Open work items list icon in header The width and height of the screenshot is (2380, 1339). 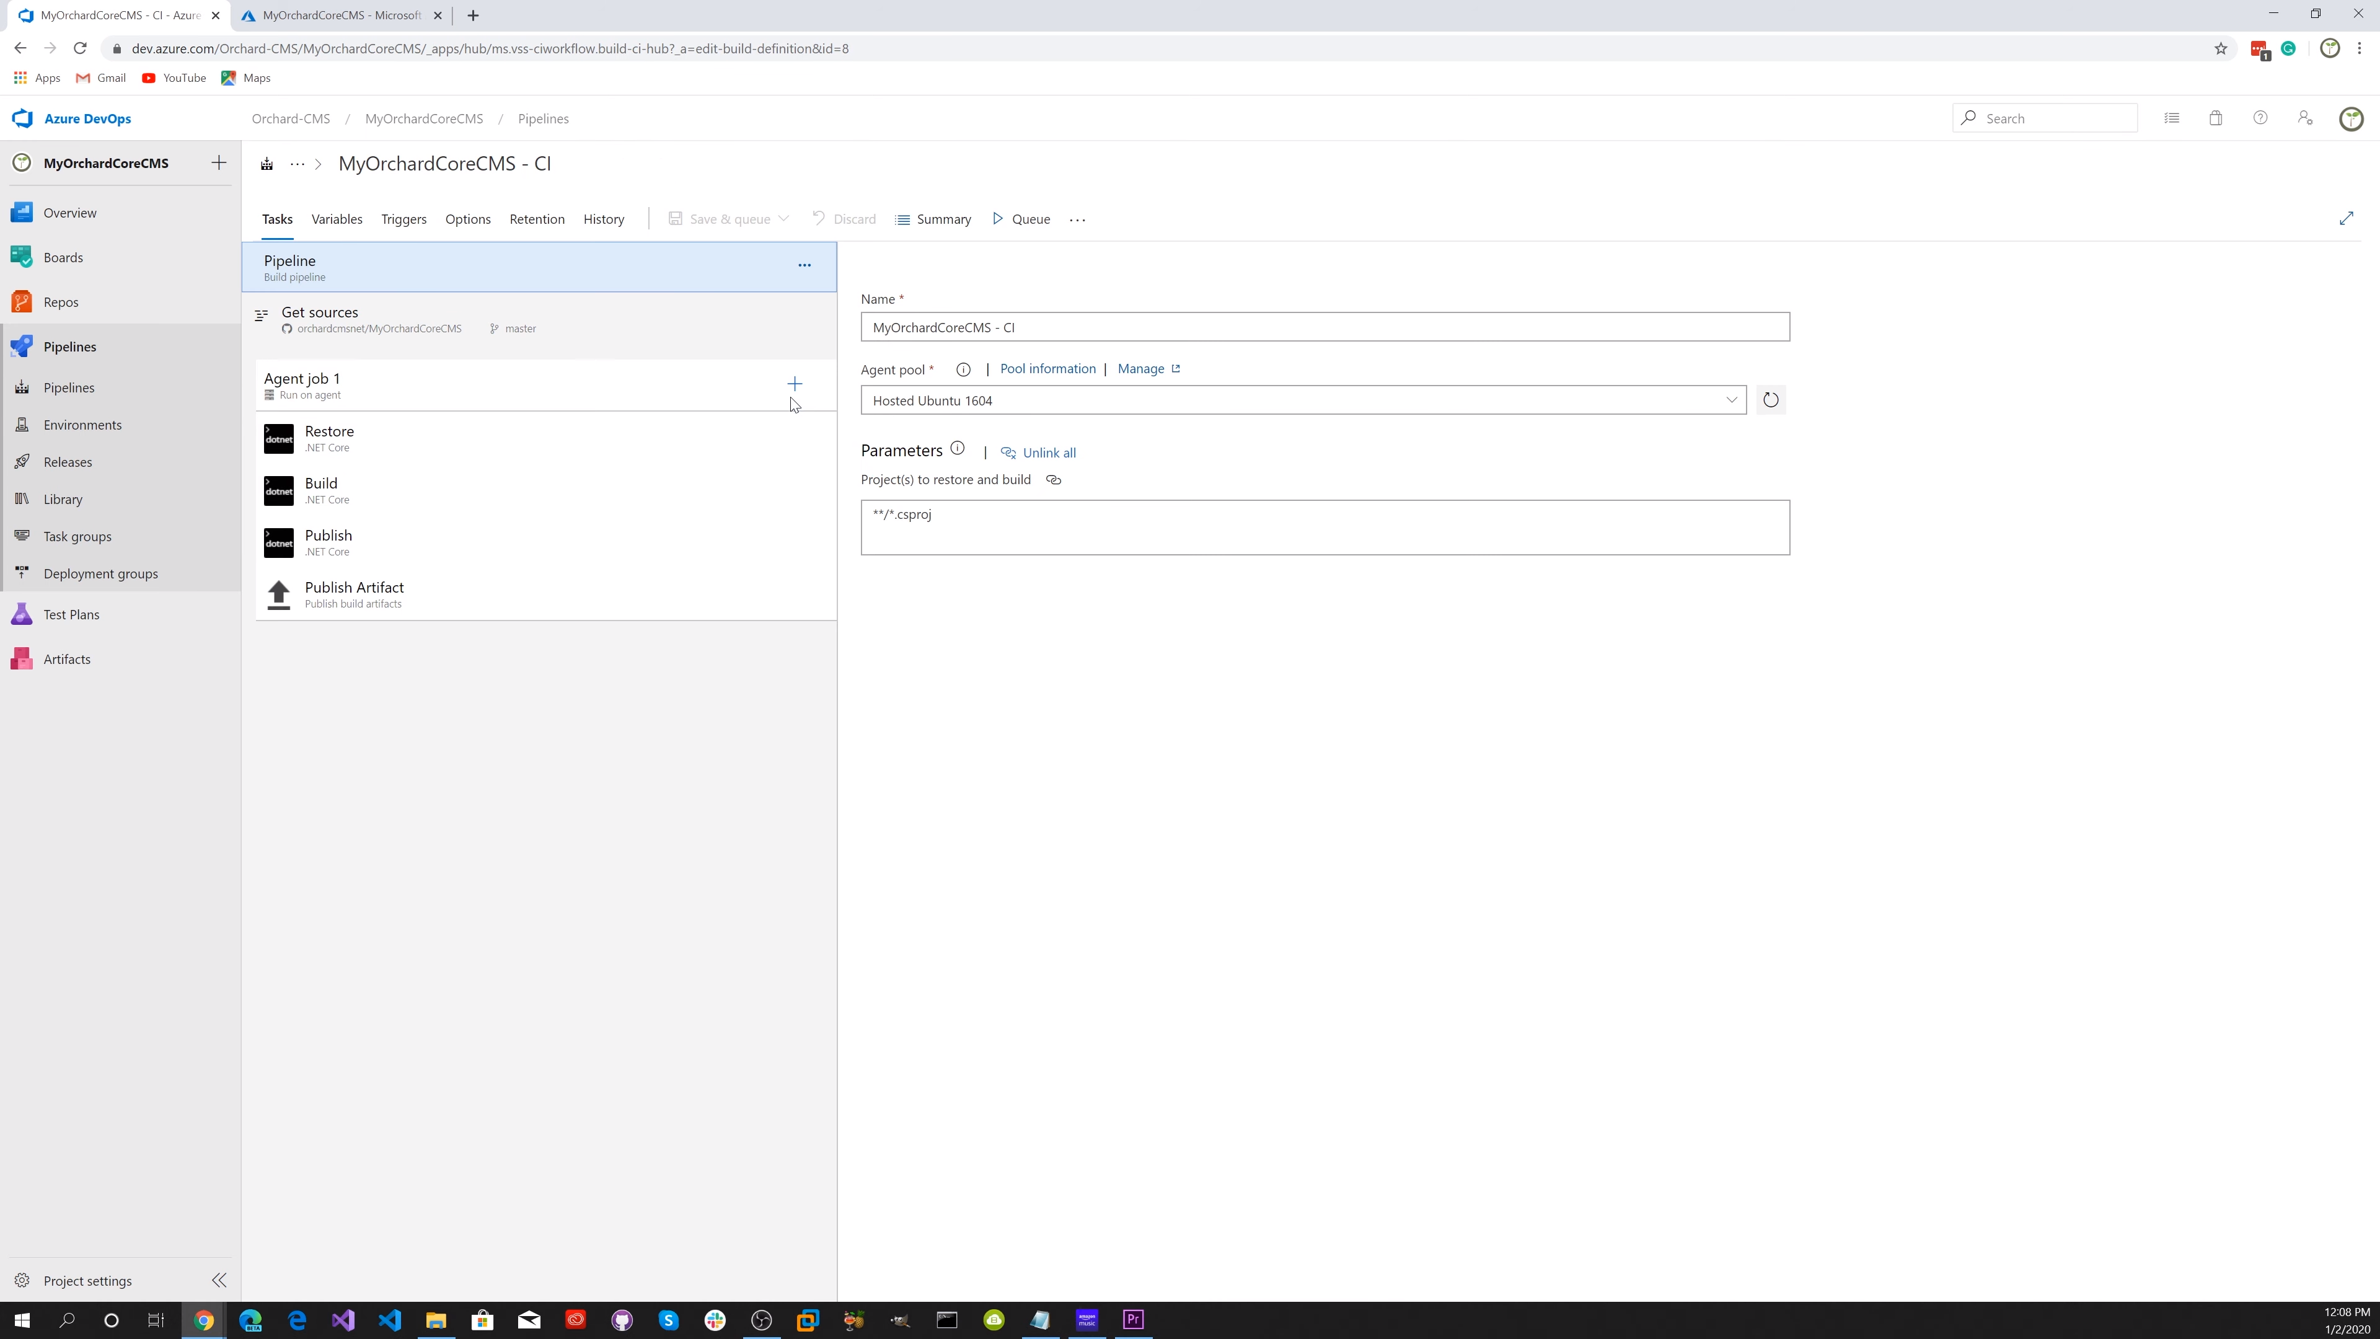click(2171, 118)
